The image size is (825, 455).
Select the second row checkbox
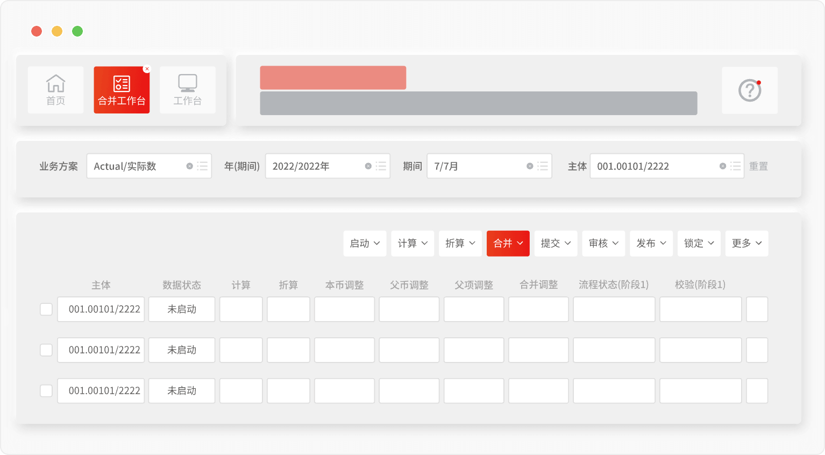[46, 350]
